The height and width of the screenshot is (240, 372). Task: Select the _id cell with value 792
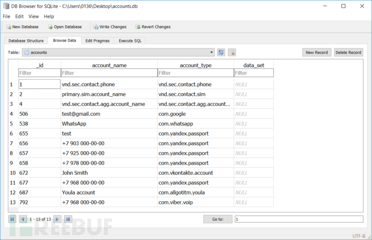pos(39,202)
